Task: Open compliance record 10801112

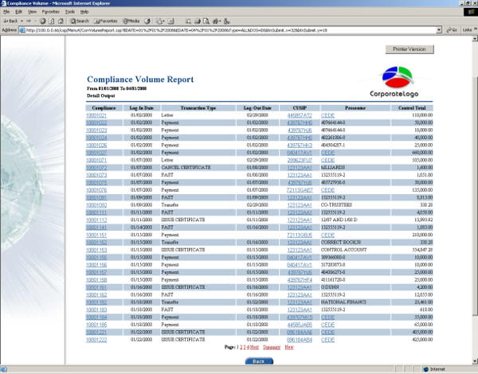Action: pyautogui.click(x=96, y=220)
